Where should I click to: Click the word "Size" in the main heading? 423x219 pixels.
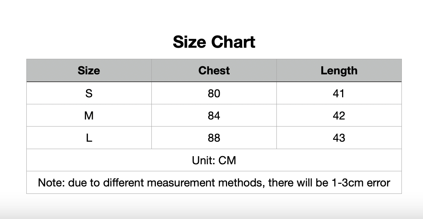188,42
